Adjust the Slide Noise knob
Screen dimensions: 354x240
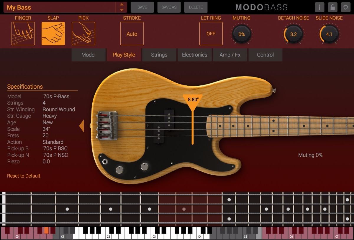coord(329,34)
